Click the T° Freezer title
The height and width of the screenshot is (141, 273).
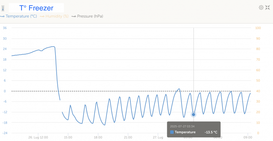36,8
